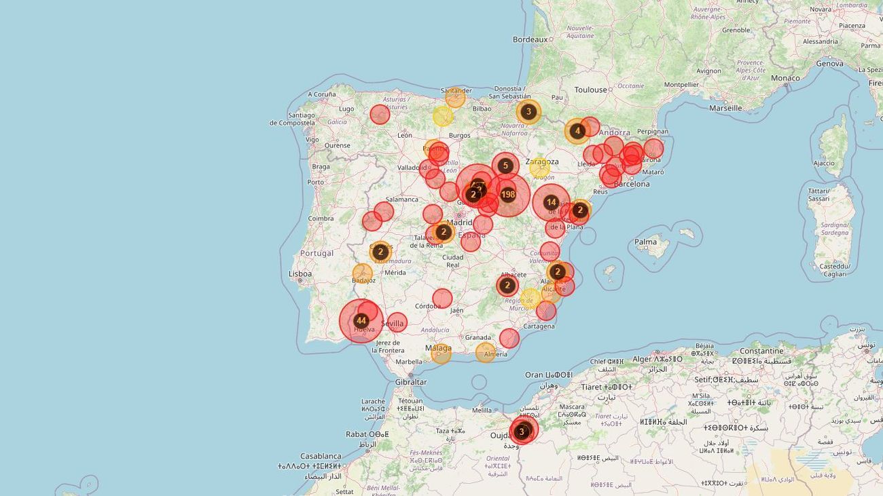The height and width of the screenshot is (496, 883).
Task: Click the red marker at Sevilla
Action: click(397, 322)
